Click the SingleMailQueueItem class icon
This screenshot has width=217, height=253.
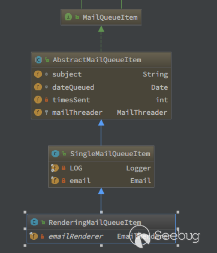[x=55, y=154]
